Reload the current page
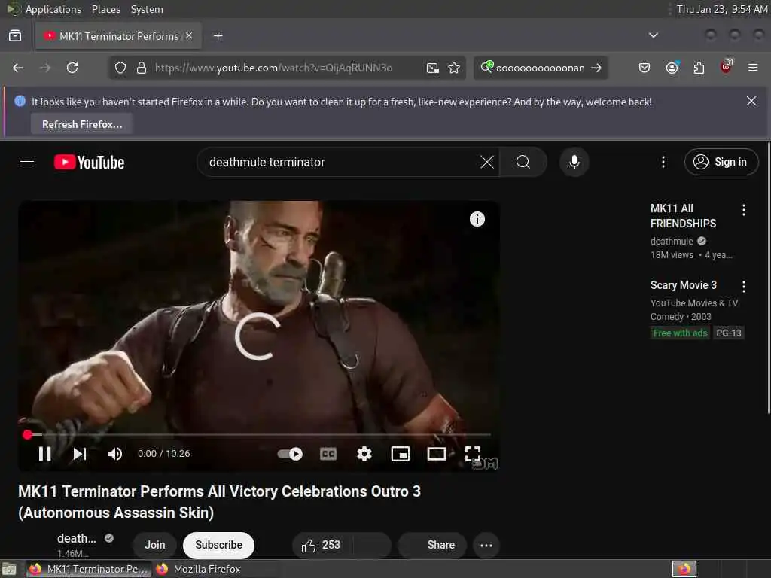The height and width of the screenshot is (578, 771). (72, 68)
